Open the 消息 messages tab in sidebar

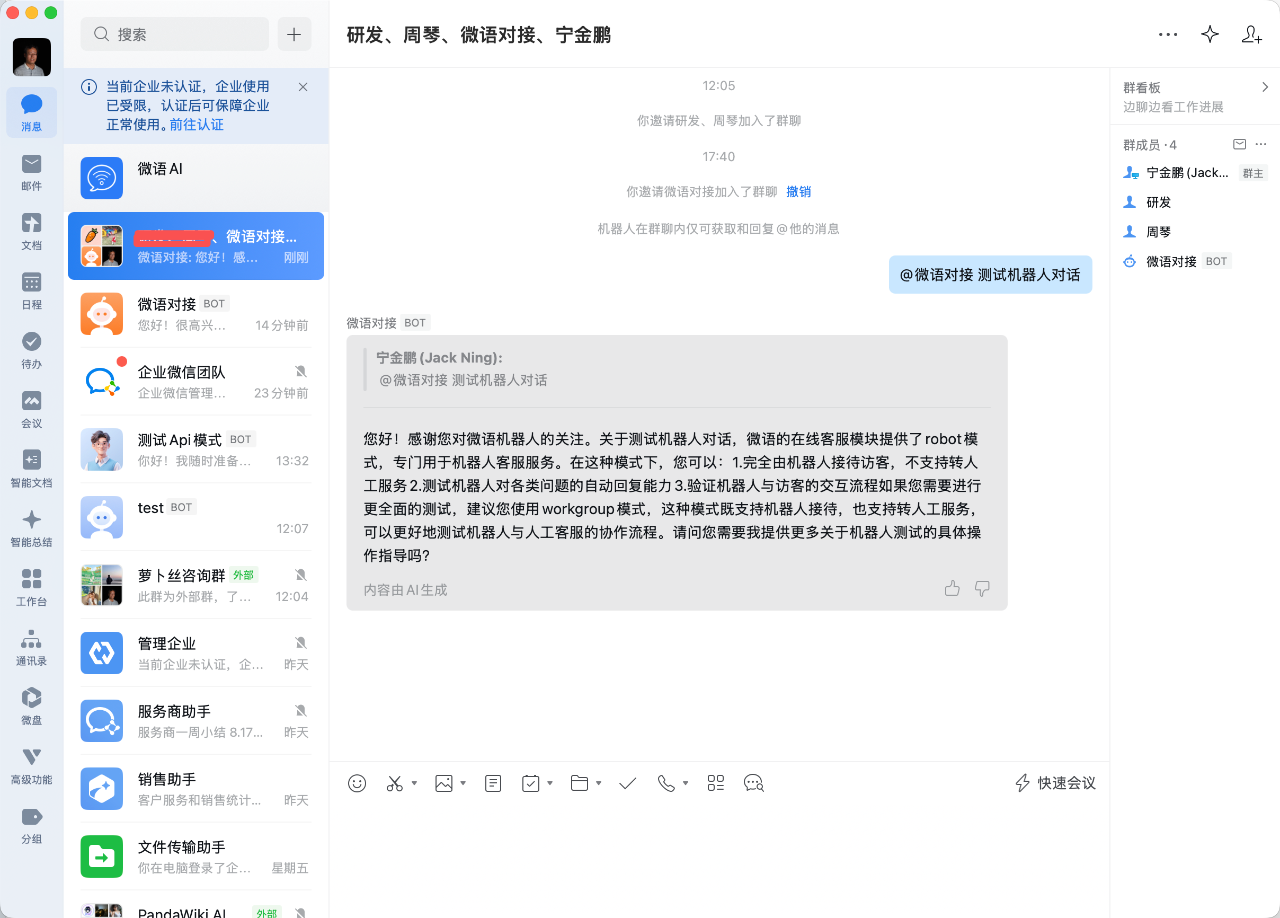point(32,113)
